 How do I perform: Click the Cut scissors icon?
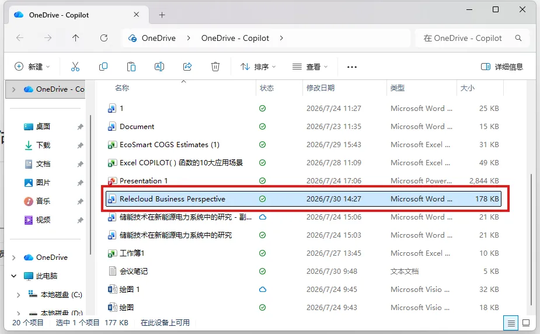(x=75, y=67)
